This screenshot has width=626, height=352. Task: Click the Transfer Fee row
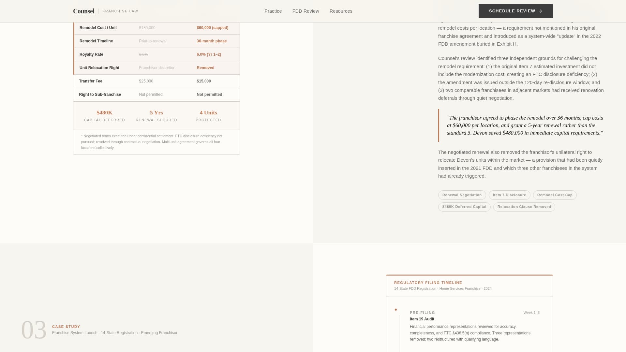point(156,81)
